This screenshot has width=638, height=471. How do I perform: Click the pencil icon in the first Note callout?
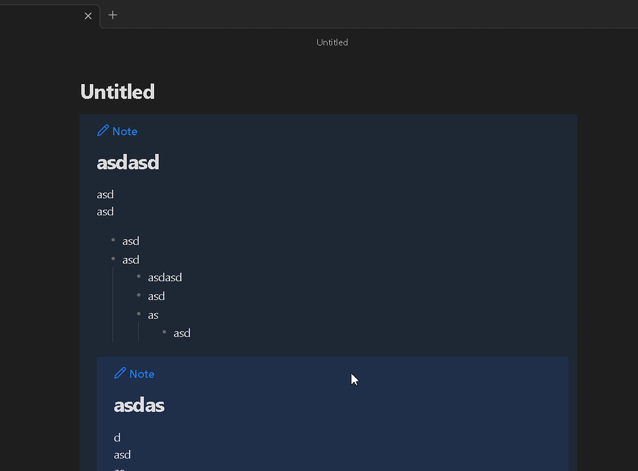point(102,130)
